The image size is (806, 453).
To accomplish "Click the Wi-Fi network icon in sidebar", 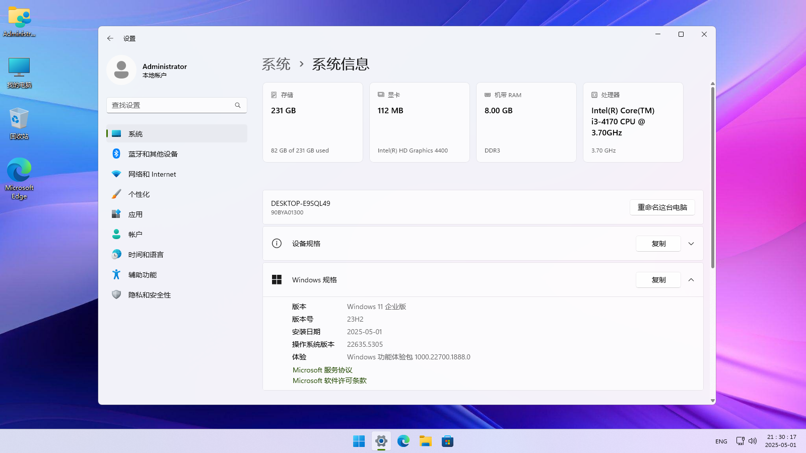I will point(116,174).
